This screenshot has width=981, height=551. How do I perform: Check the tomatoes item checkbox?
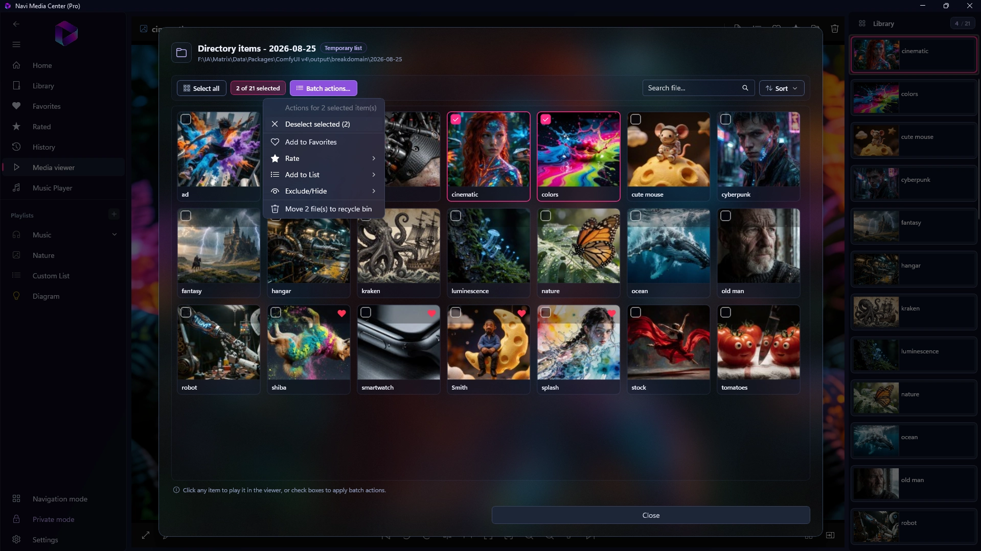pyautogui.click(x=726, y=313)
